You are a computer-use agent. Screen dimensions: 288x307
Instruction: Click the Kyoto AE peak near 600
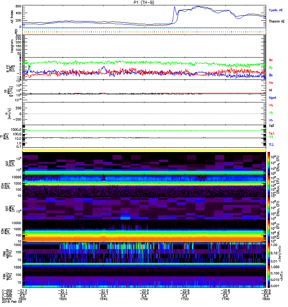(x=174, y=7)
